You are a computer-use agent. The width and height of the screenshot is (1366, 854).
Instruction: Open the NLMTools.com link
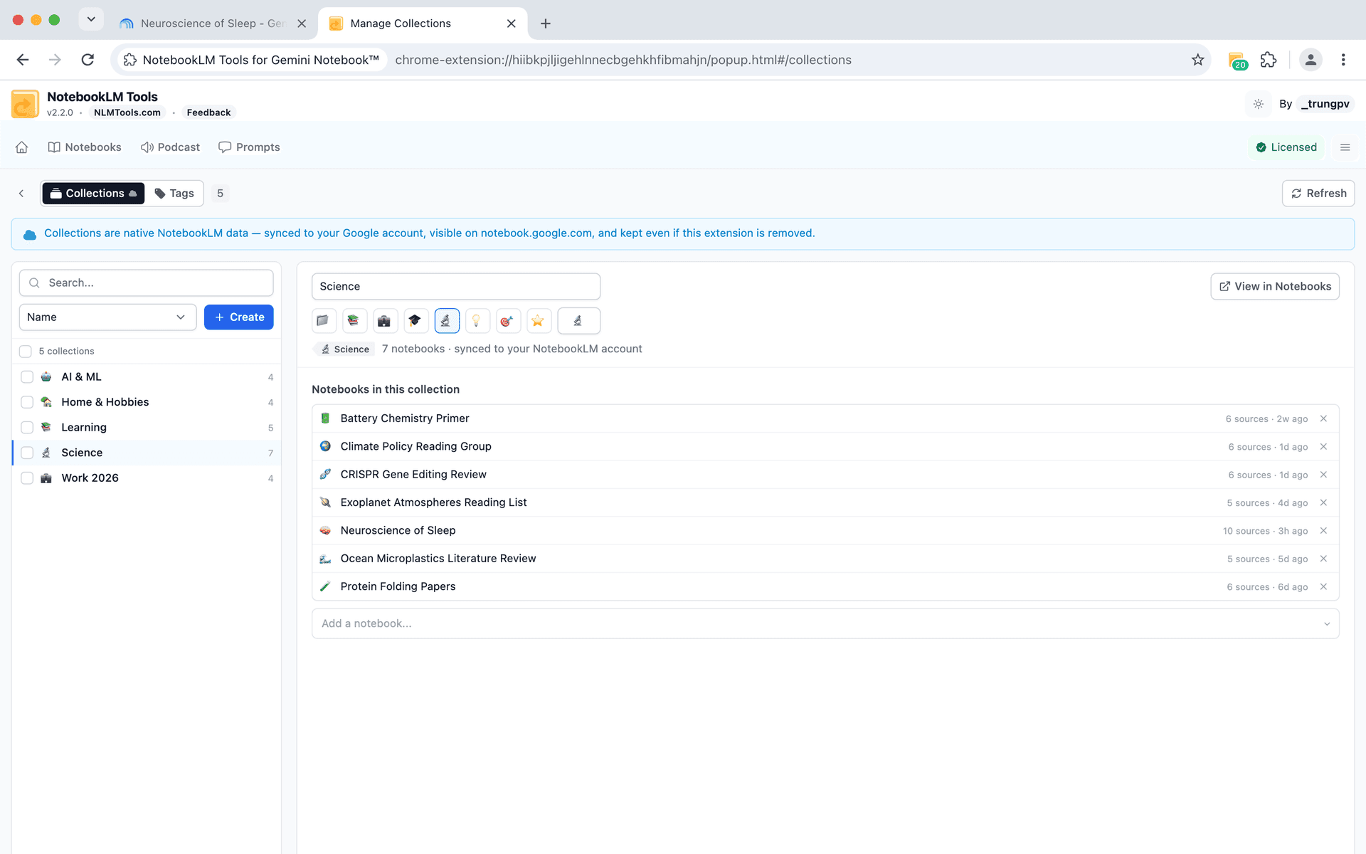127,112
